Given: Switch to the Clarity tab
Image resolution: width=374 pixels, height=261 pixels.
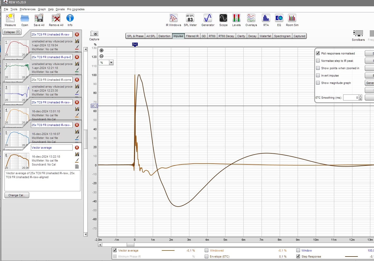Looking at the screenshot, I should pos(241,36).
